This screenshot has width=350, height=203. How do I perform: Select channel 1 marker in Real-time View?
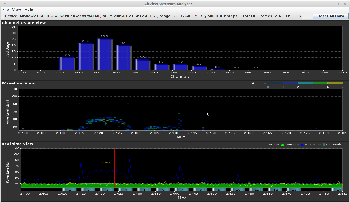pos(69,190)
